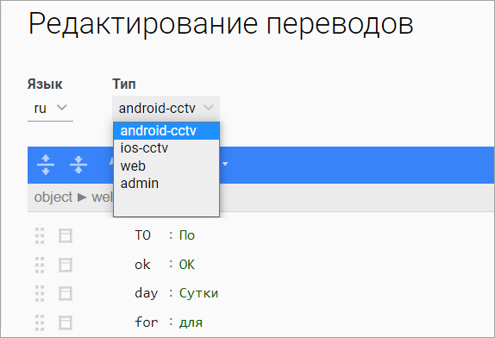The height and width of the screenshot is (338, 495).
Task: Click the drag handle beside day row
Action: (x=40, y=294)
